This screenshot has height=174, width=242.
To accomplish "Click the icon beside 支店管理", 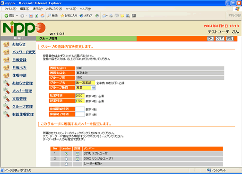I will [x=7, y=99].
